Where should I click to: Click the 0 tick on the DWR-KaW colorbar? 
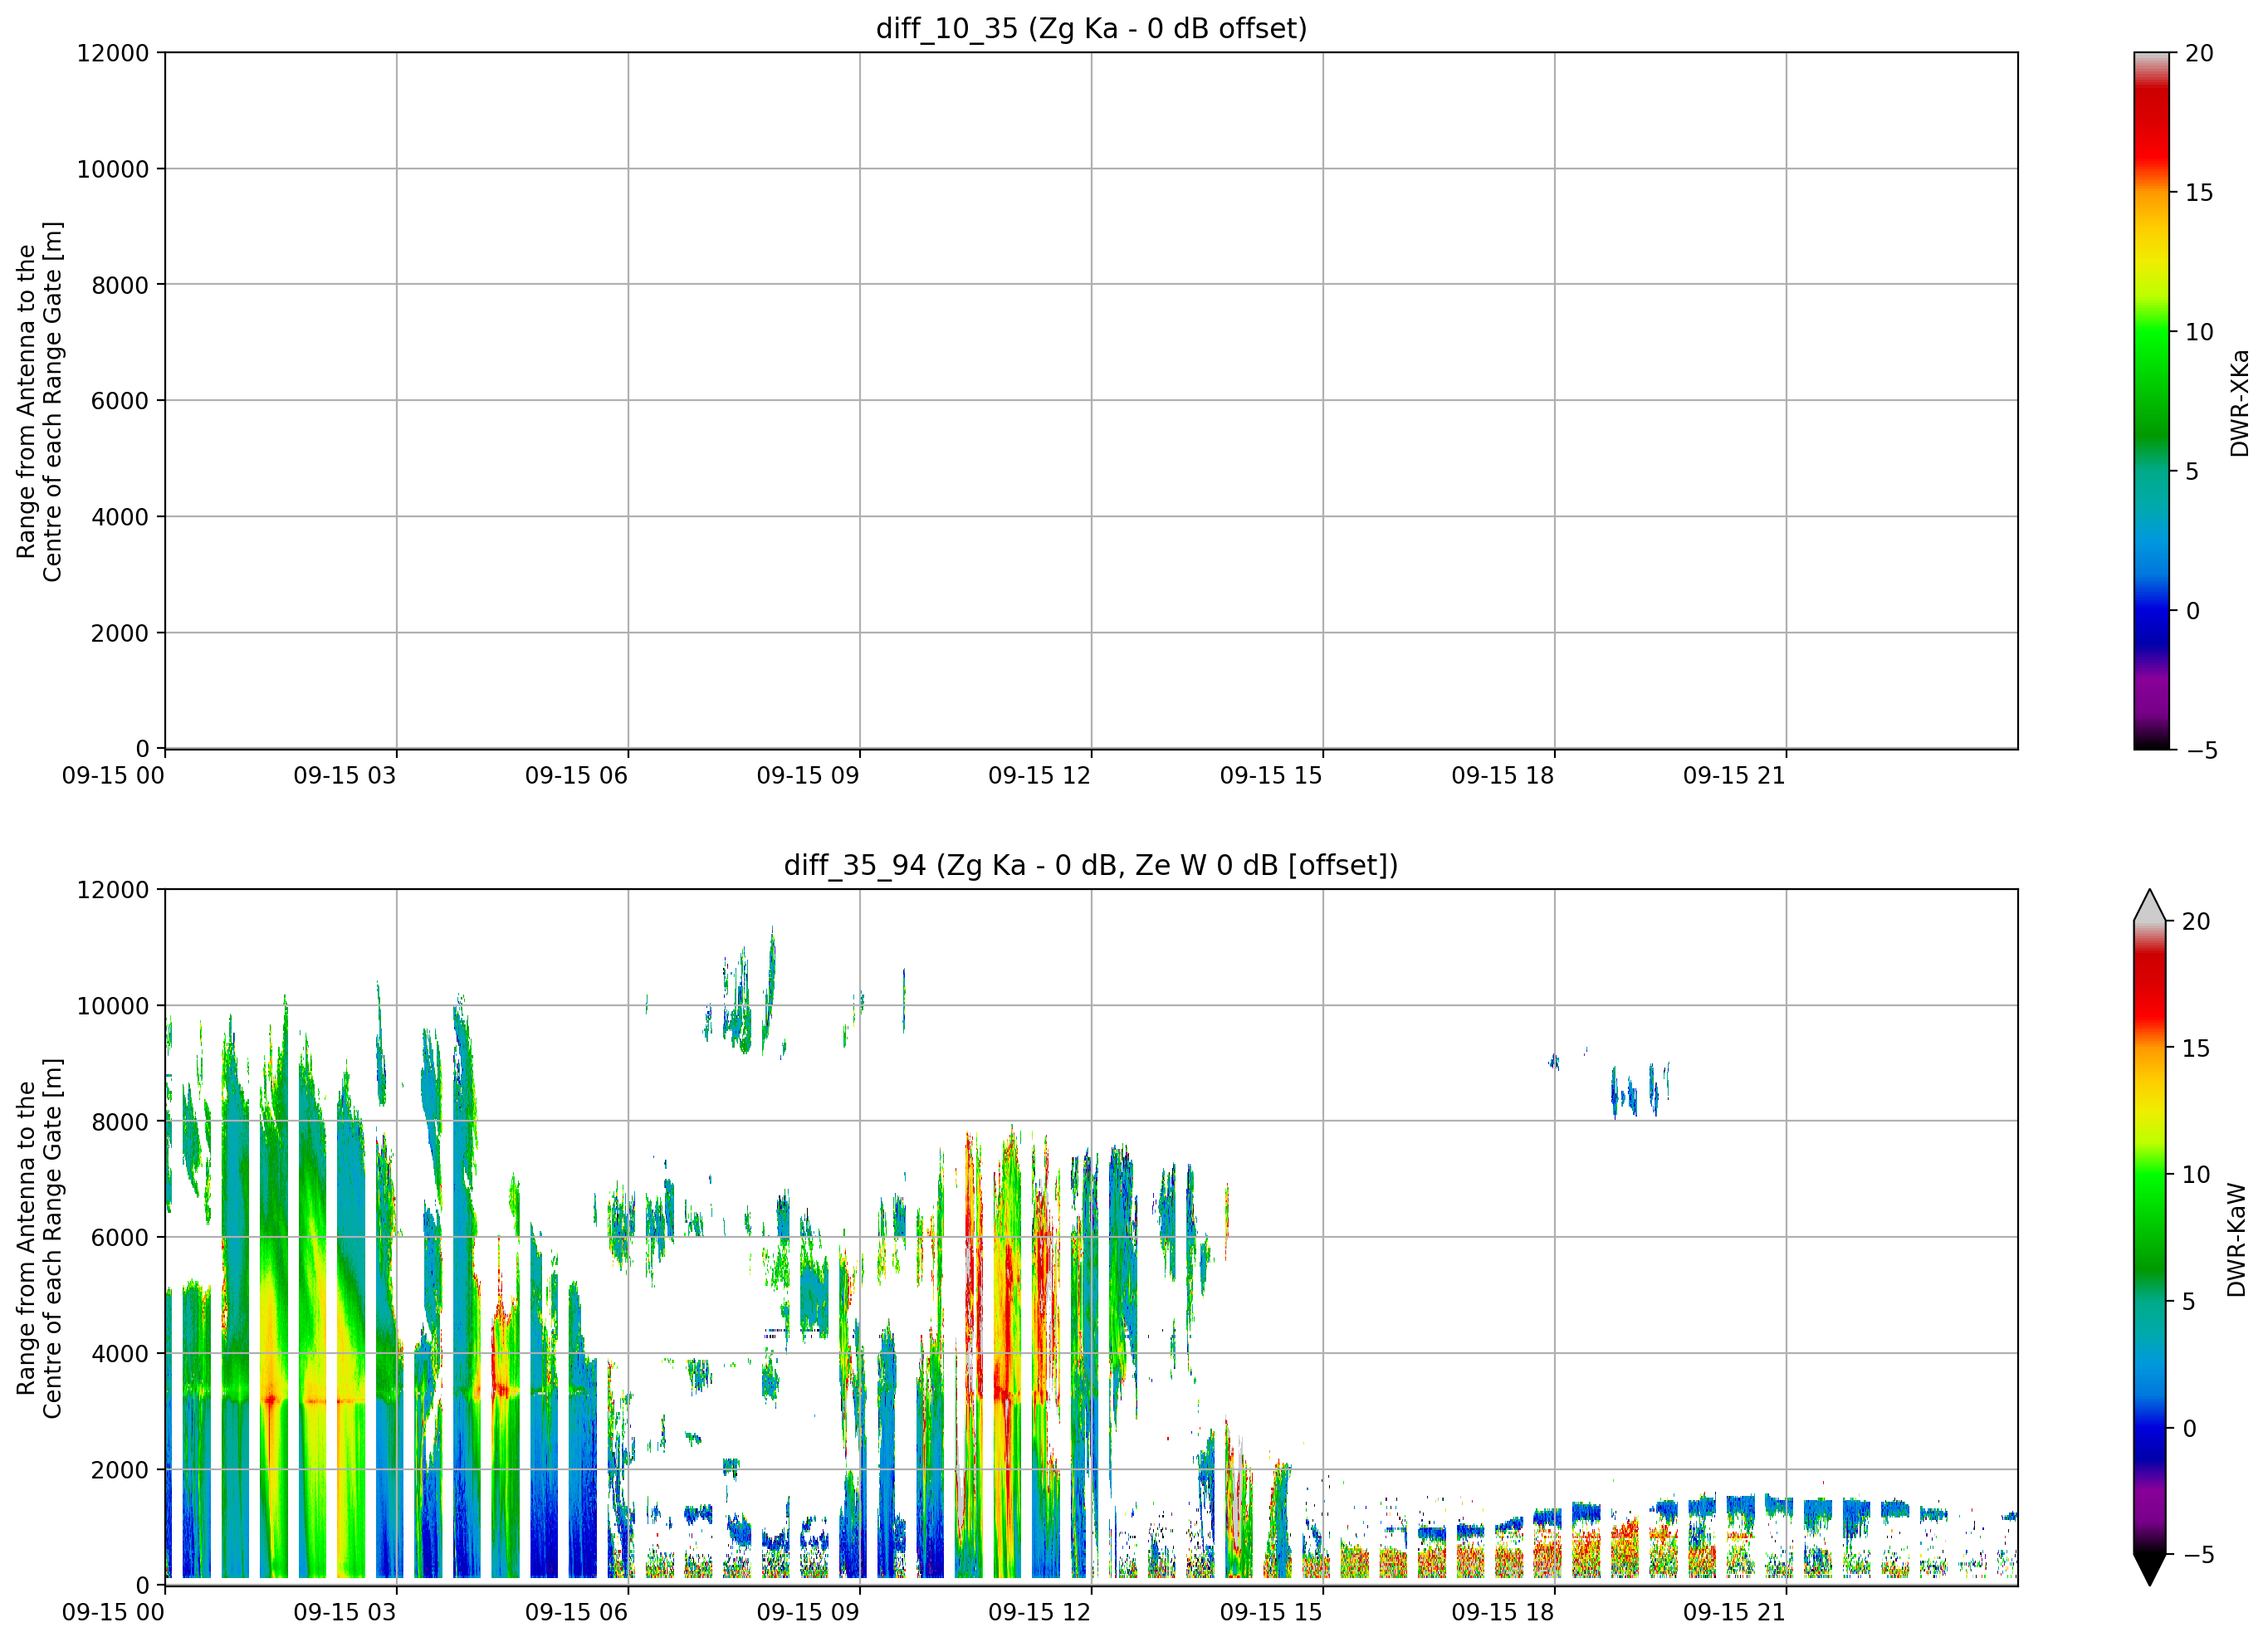point(2188,1428)
